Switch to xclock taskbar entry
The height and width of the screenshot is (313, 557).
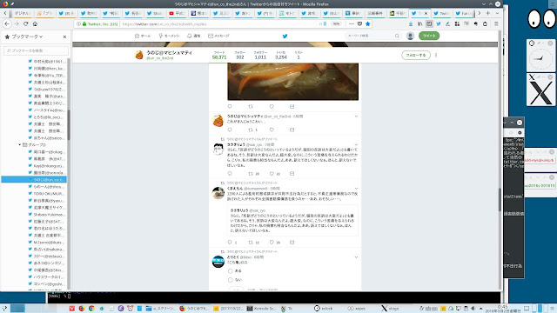click(x=324, y=309)
